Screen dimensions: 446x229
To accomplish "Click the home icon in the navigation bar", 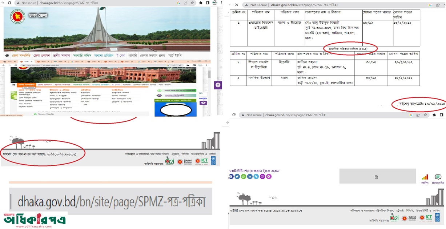I will pyautogui.click(x=7, y=56).
